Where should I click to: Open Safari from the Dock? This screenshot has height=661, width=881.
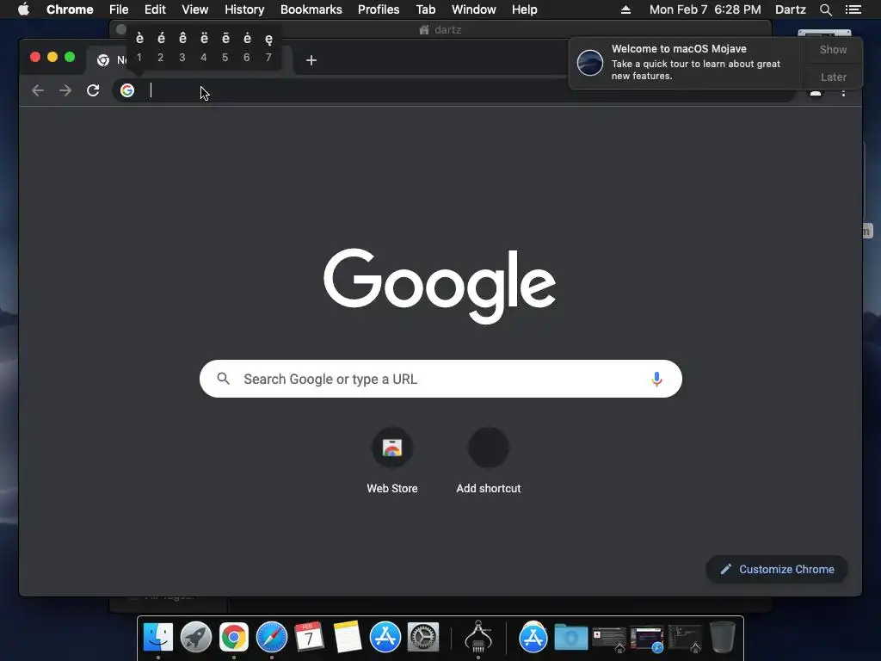272,638
